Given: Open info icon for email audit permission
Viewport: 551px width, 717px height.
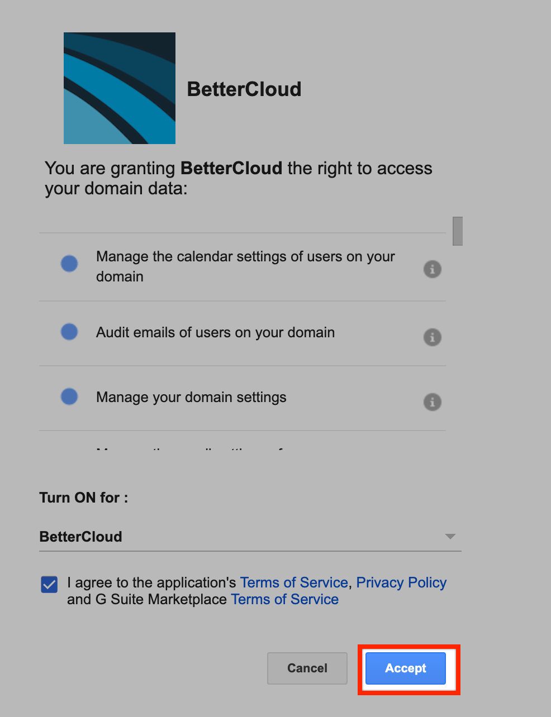Looking at the screenshot, I should [432, 337].
